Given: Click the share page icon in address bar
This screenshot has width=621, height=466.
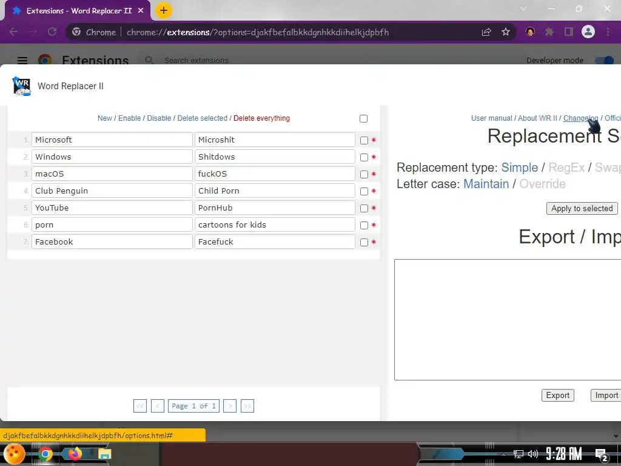Looking at the screenshot, I should (x=486, y=32).
